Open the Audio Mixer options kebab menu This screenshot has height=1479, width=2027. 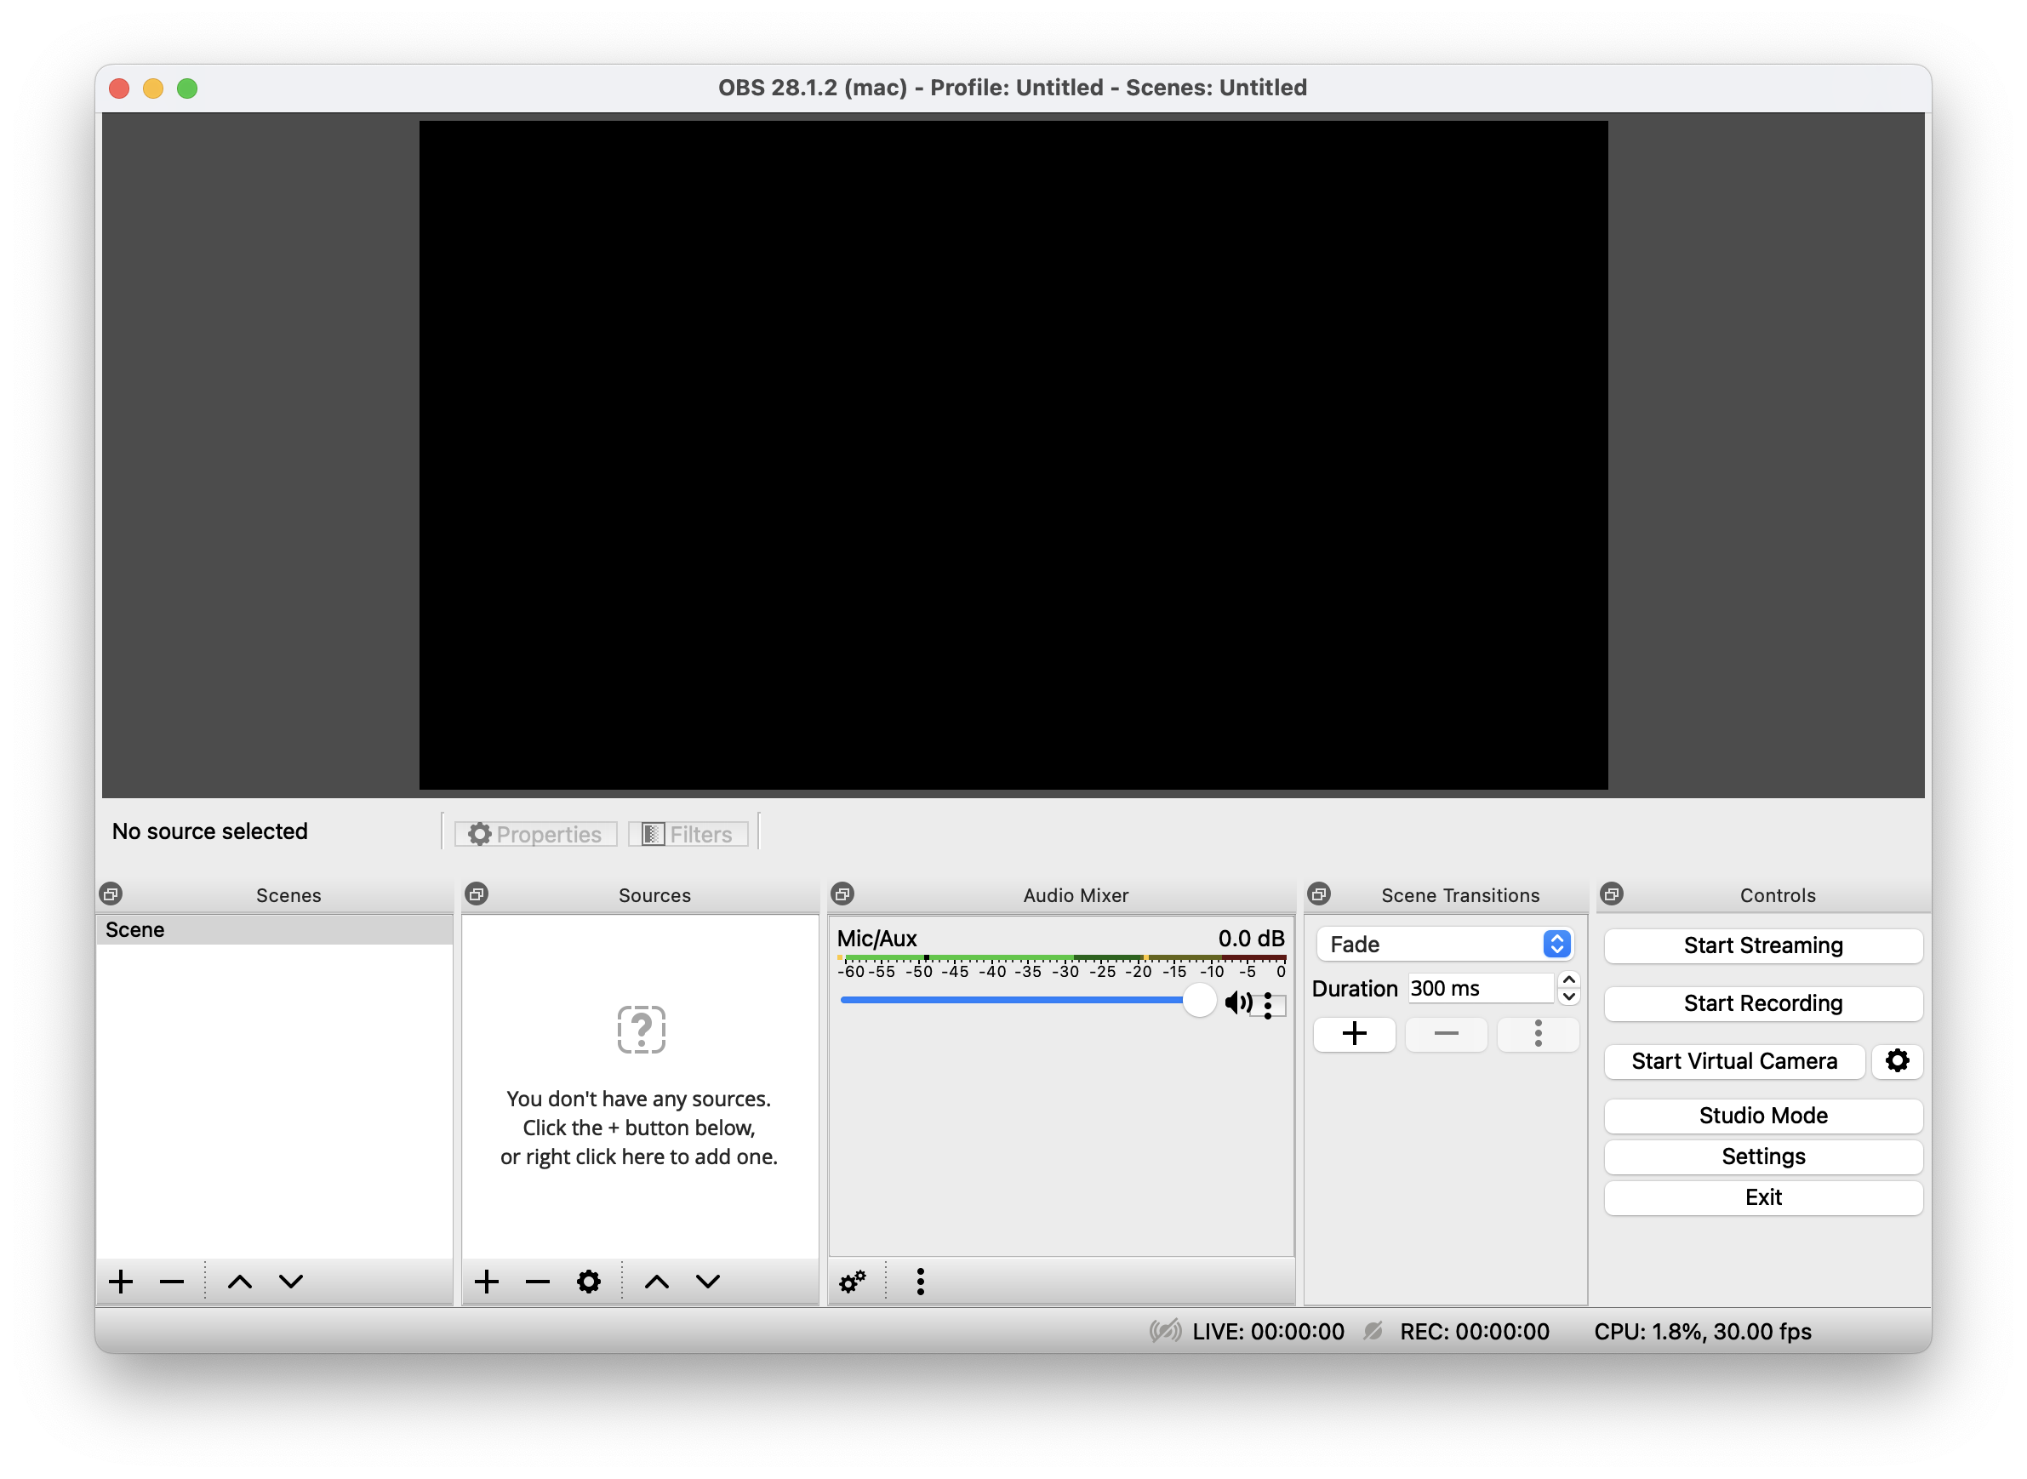(920, 1281)
